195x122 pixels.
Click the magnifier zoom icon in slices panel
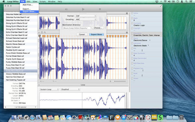(45, 33)
